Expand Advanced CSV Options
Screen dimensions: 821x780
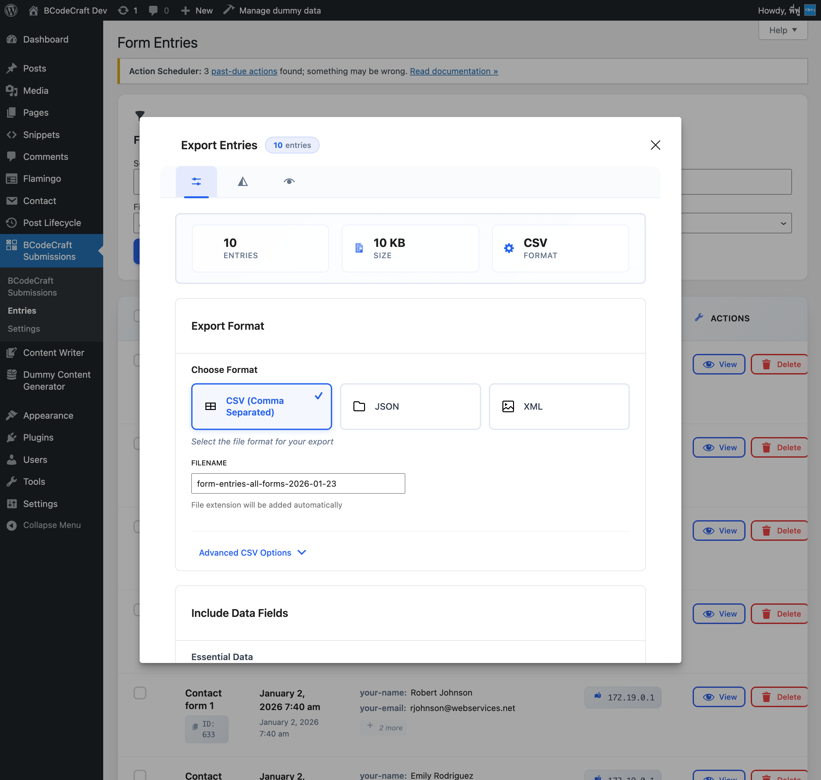click(x=252, y=552)
